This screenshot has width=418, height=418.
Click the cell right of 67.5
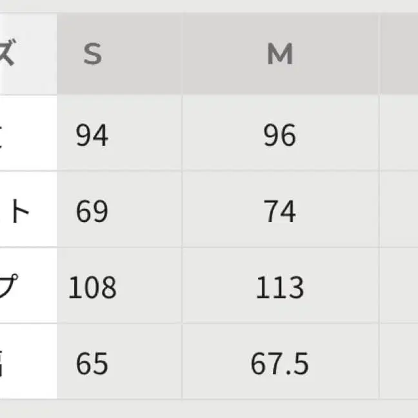point(400,364)
